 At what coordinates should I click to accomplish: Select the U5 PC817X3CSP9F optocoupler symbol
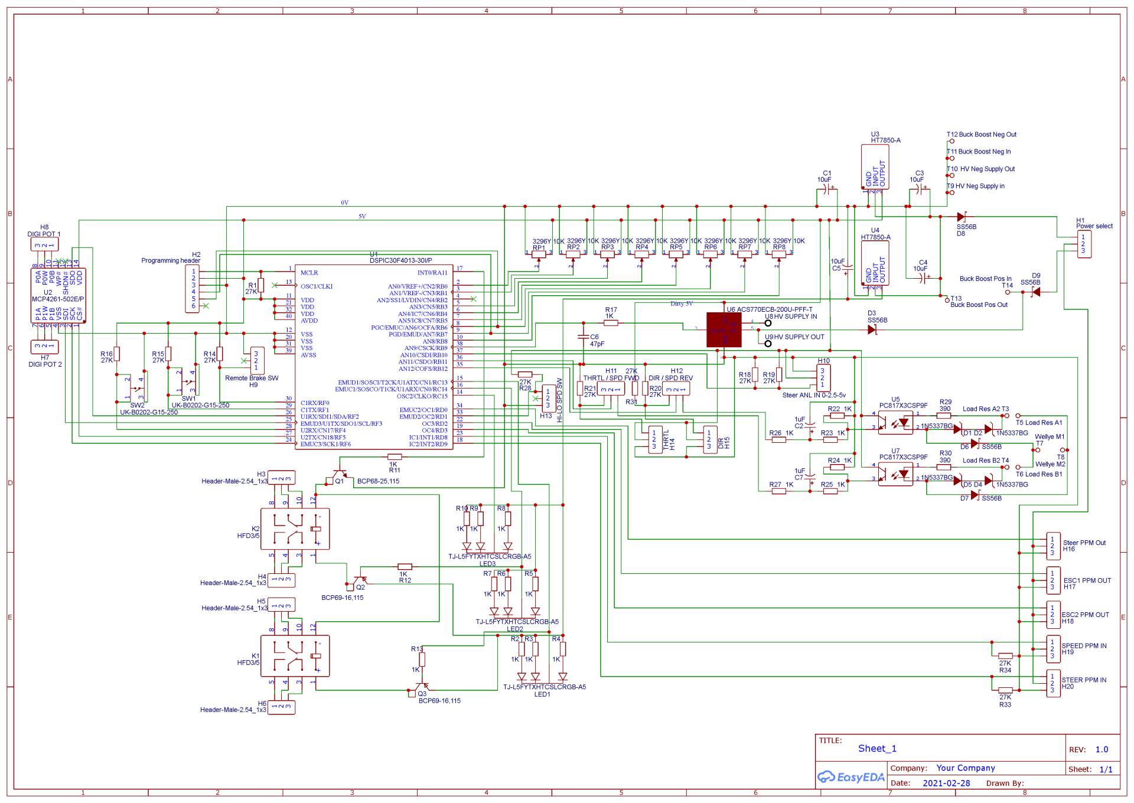[895, 423]
